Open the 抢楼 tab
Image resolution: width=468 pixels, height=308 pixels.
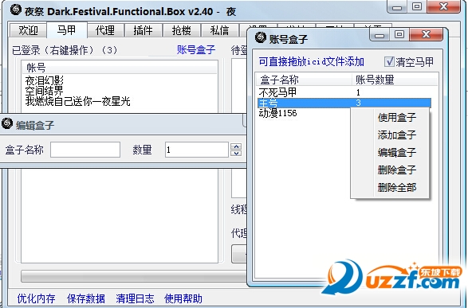(x=181, y=30)
